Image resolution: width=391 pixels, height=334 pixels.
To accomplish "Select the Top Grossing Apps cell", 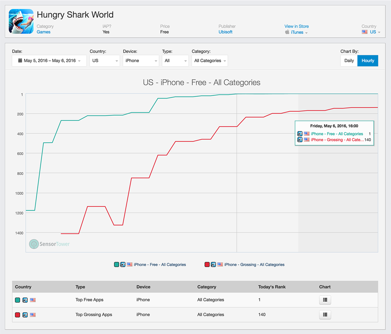I will [x=94, y=315].
